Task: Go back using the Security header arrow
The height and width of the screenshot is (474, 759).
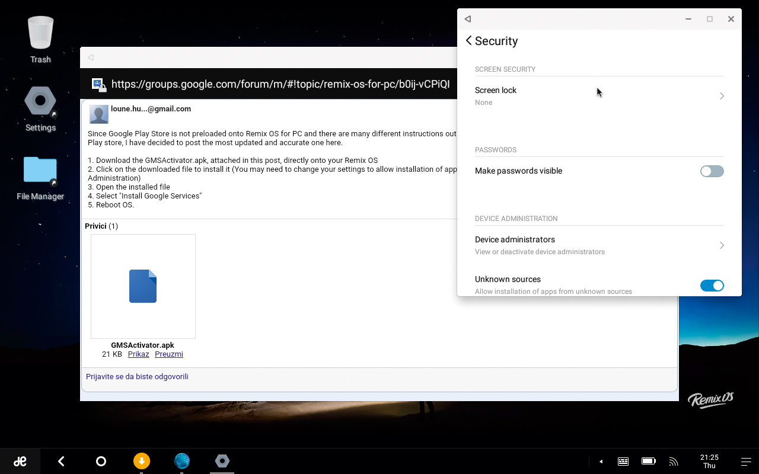Action: (468, 40)
